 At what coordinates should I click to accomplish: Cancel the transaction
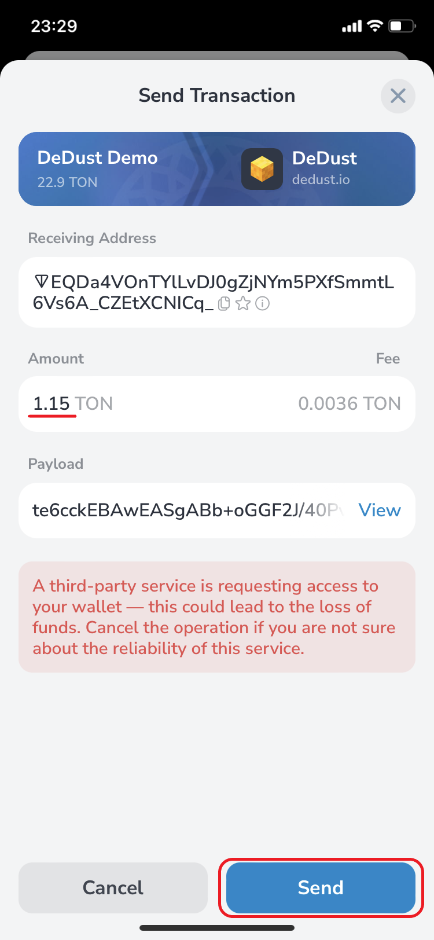click(x=113, y=887)
